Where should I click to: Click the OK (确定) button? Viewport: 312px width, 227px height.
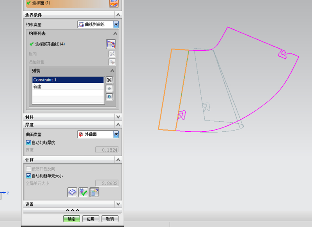coord(72,219)
